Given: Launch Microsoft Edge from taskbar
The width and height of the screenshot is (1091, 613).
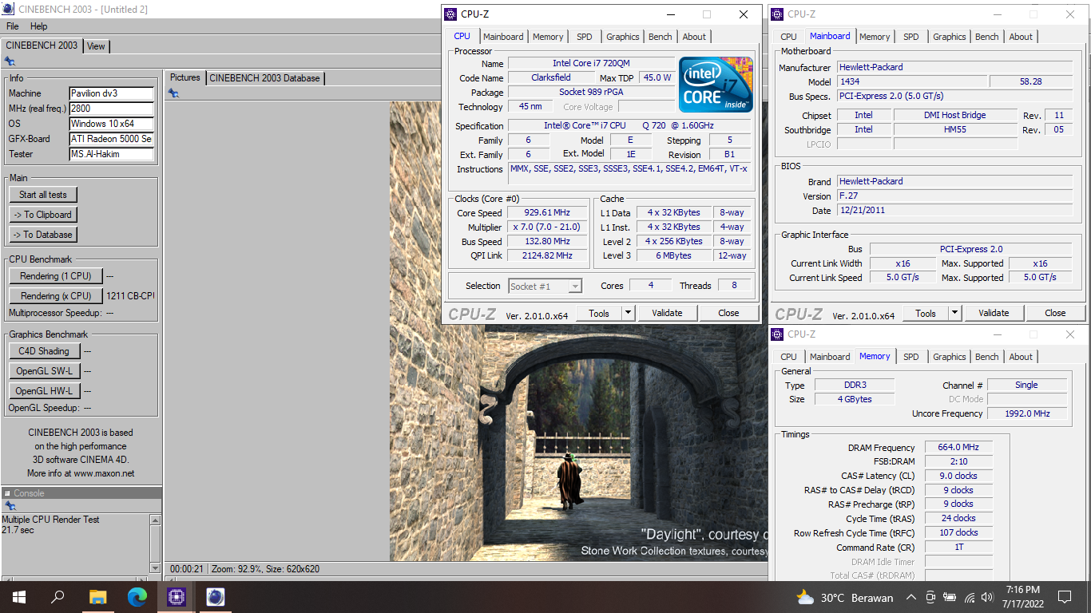Looking at the screenshot, I should [137, 597].
